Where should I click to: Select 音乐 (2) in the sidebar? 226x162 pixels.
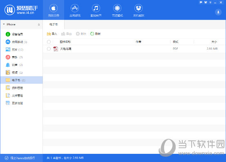tap(22, 57)
